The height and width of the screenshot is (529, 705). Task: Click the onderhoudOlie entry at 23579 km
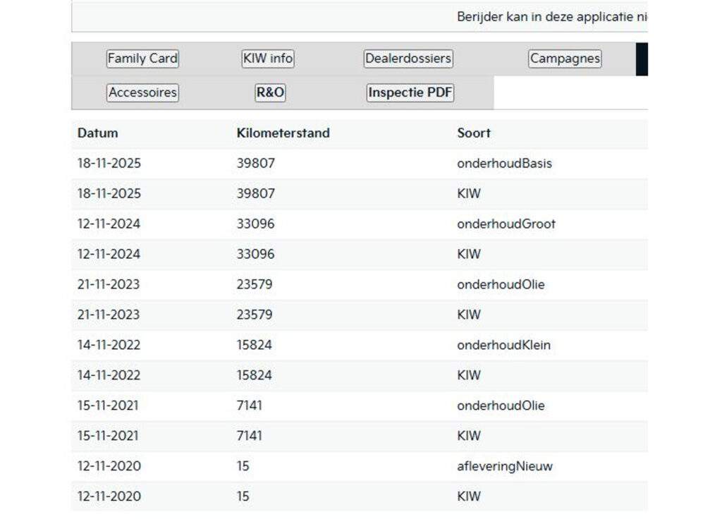pos(501,285)
